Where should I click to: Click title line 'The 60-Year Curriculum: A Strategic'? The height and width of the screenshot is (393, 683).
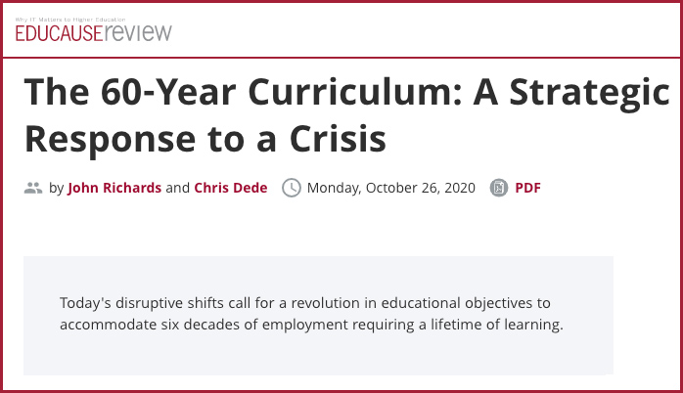(347, 92)
